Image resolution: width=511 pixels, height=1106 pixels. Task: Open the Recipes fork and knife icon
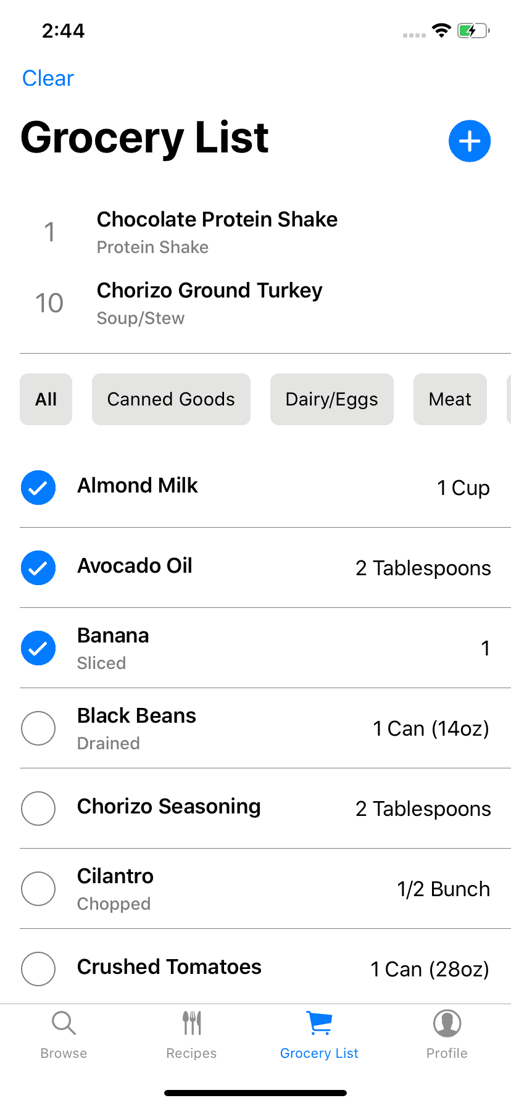(192, 1023)
